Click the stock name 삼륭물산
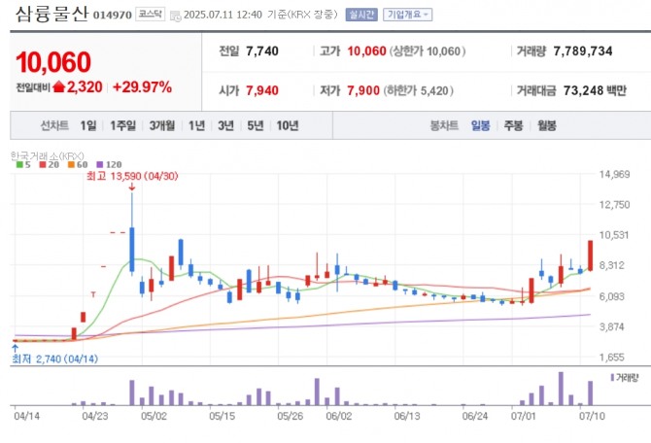This screenshot has height=443, width=651. (51, 14)
